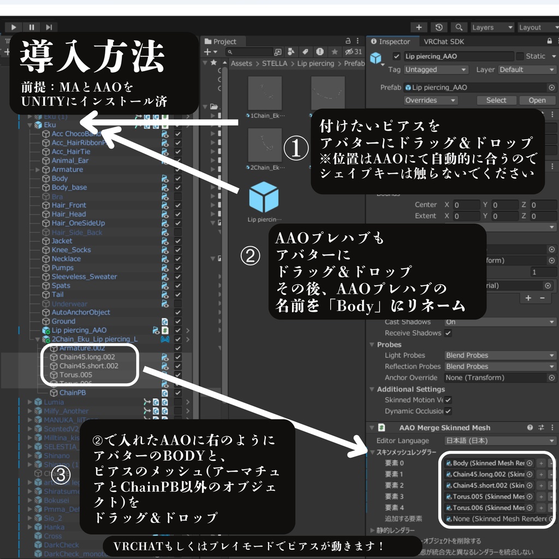
Task: Open the Light Probes dropdown
Action: click(498, 355)
